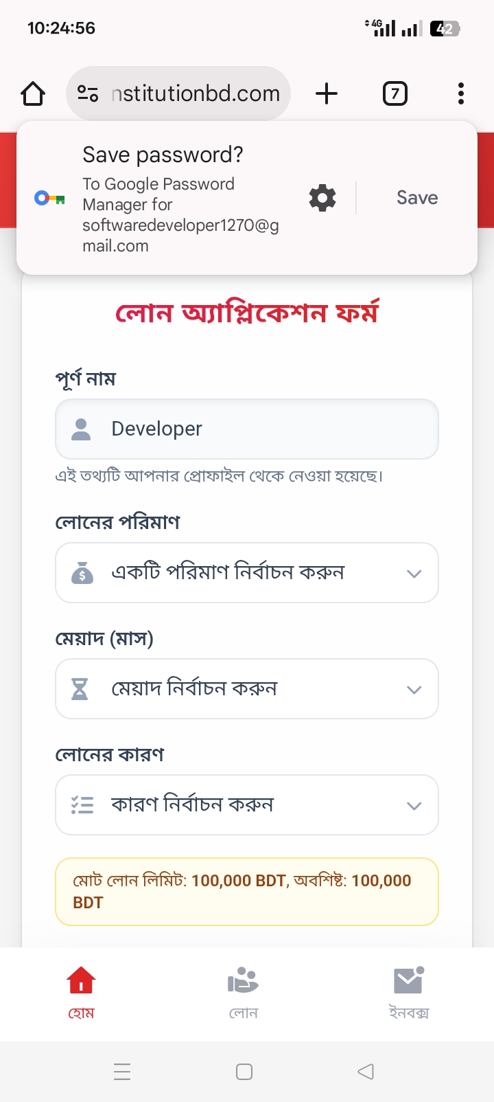This screenshot has width=494, height=1102.
Task: Click the hourglass icon in tenure field
Action: [x=80, y=689]
